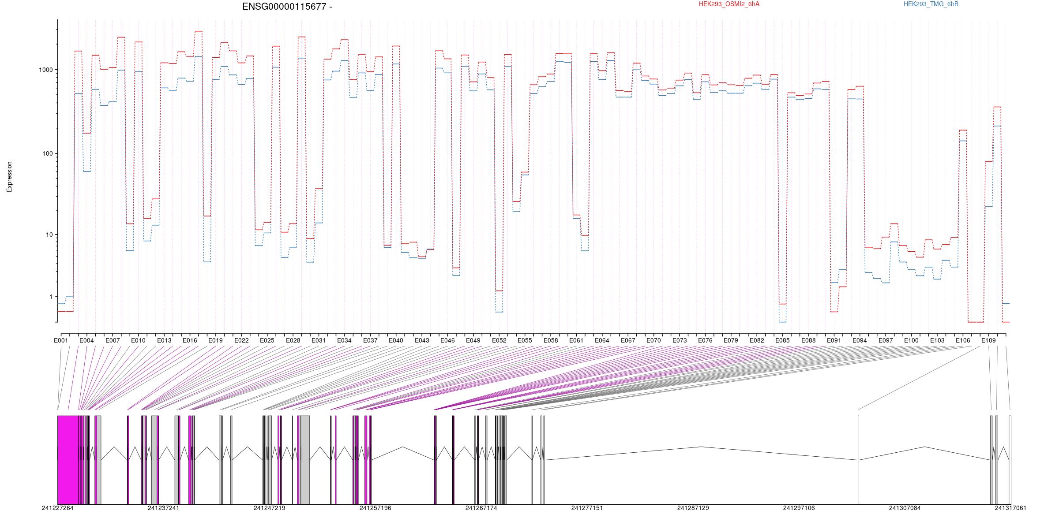Click y-axis tick value 1
The image size is (1059, 529).
tap(51, 297)
